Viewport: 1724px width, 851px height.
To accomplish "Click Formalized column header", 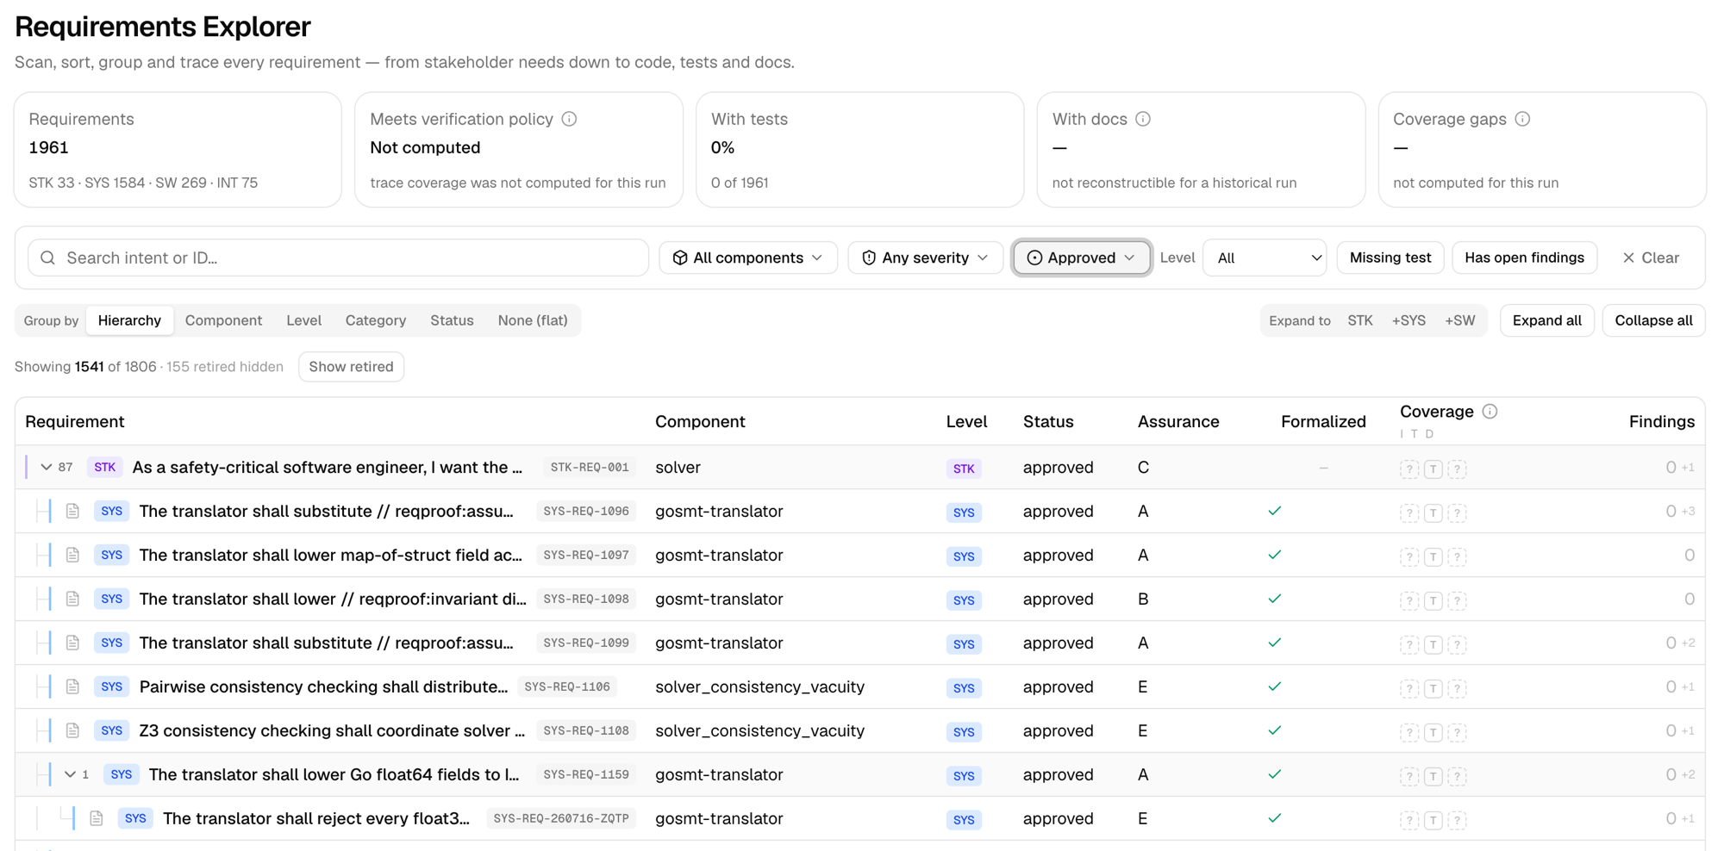I will pyautogui.click(x=1323, y=421).
